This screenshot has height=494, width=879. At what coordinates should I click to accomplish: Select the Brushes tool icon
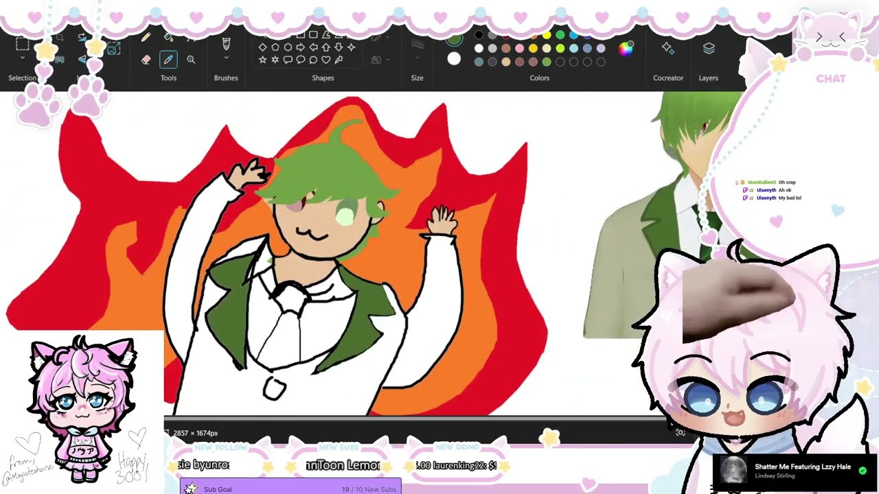click(226, 43)
